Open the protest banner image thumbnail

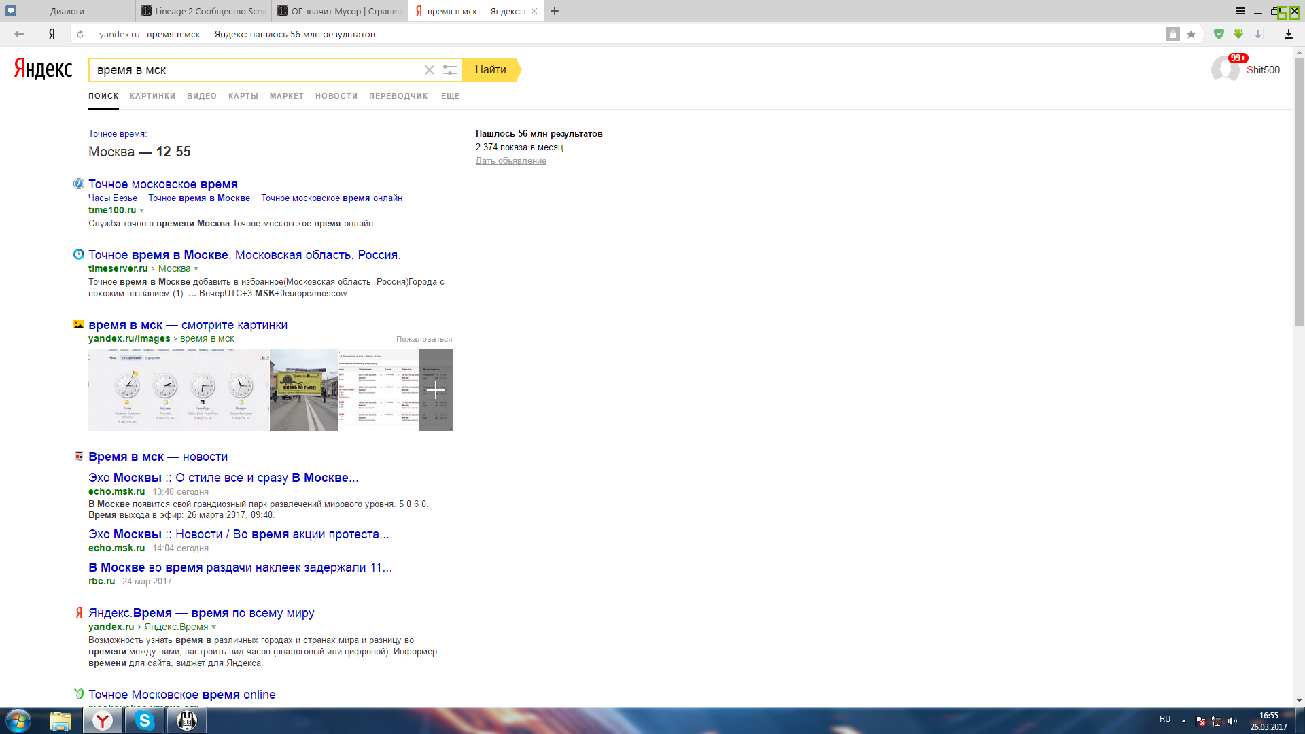click(304, 390)
